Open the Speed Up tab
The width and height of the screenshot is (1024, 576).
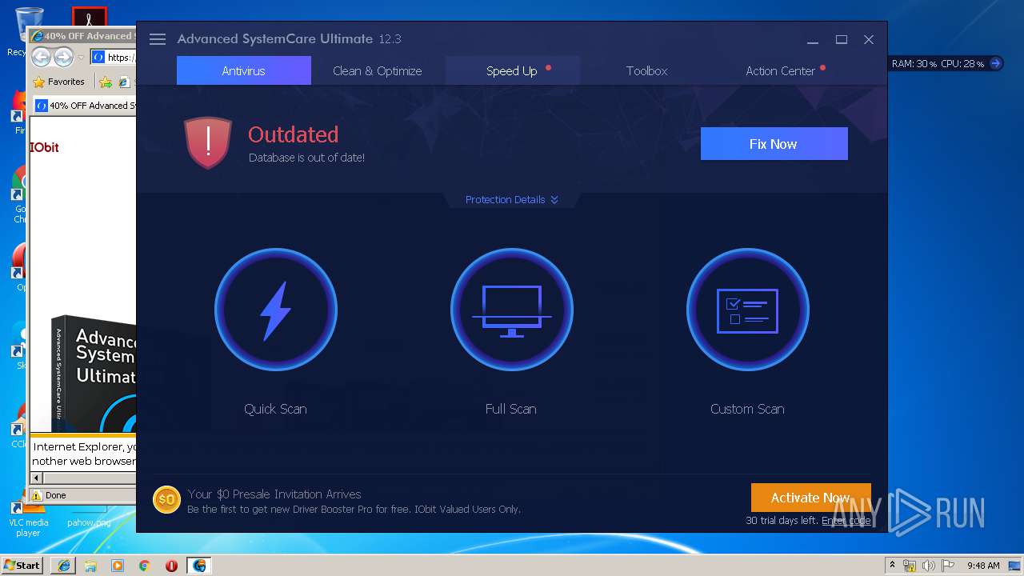pyautogui.click(x=513, y=70)
